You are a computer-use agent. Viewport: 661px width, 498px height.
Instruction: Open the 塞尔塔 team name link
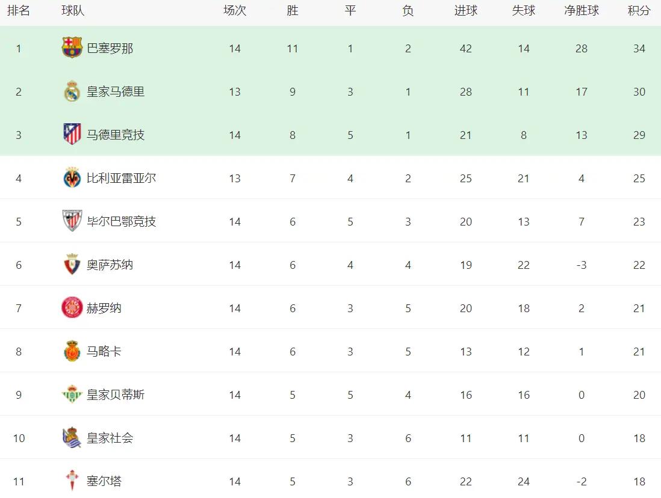point(104,481)
